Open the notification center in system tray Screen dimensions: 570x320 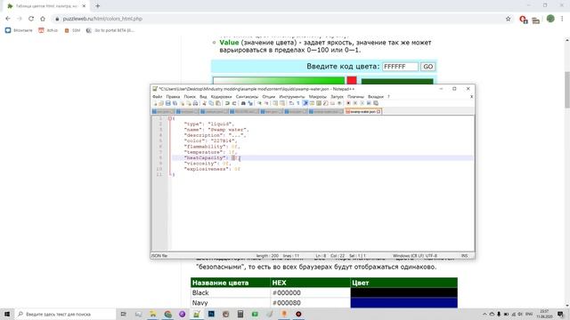560,314
